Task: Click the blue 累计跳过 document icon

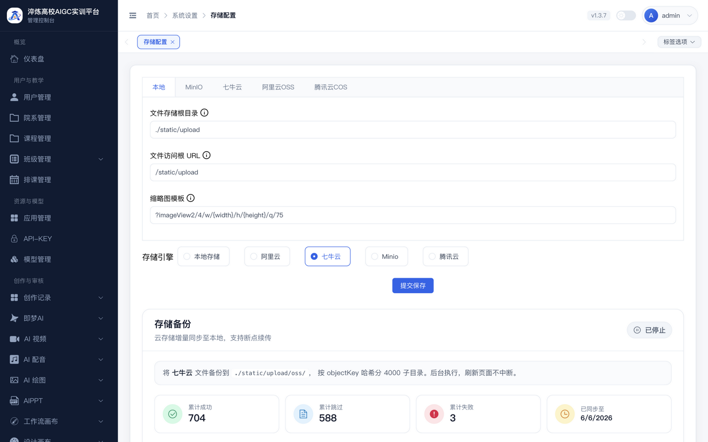Action: (303, 414)
